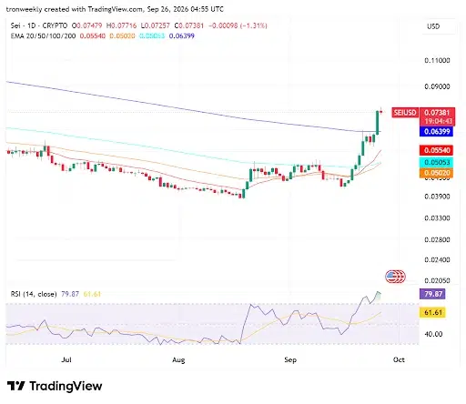Screen dimensions: 466x404
Task: Click the TradingView logo
Action: [55, 386]
